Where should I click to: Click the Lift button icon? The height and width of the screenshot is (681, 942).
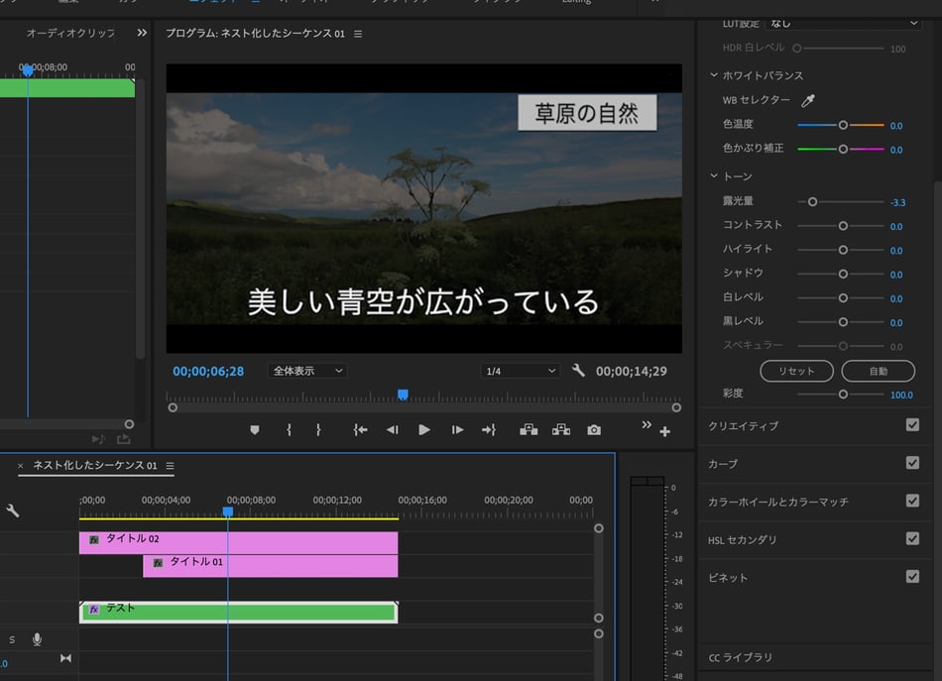pos(529,430)
